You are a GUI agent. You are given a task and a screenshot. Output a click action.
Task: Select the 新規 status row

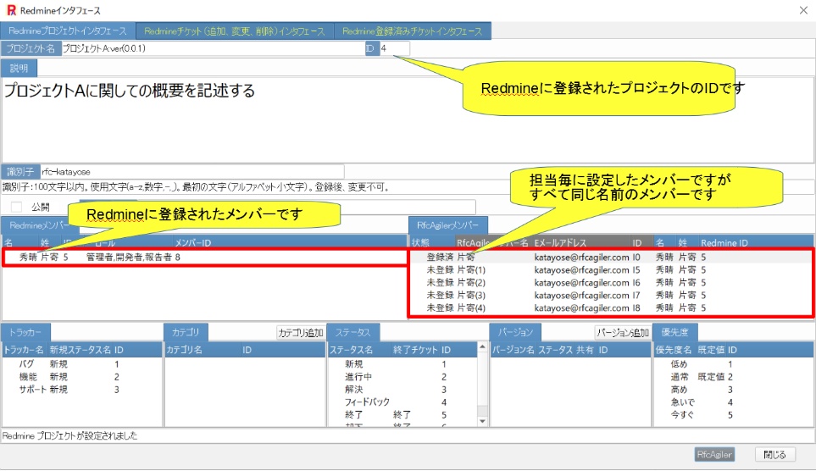(x=402, y=364)
